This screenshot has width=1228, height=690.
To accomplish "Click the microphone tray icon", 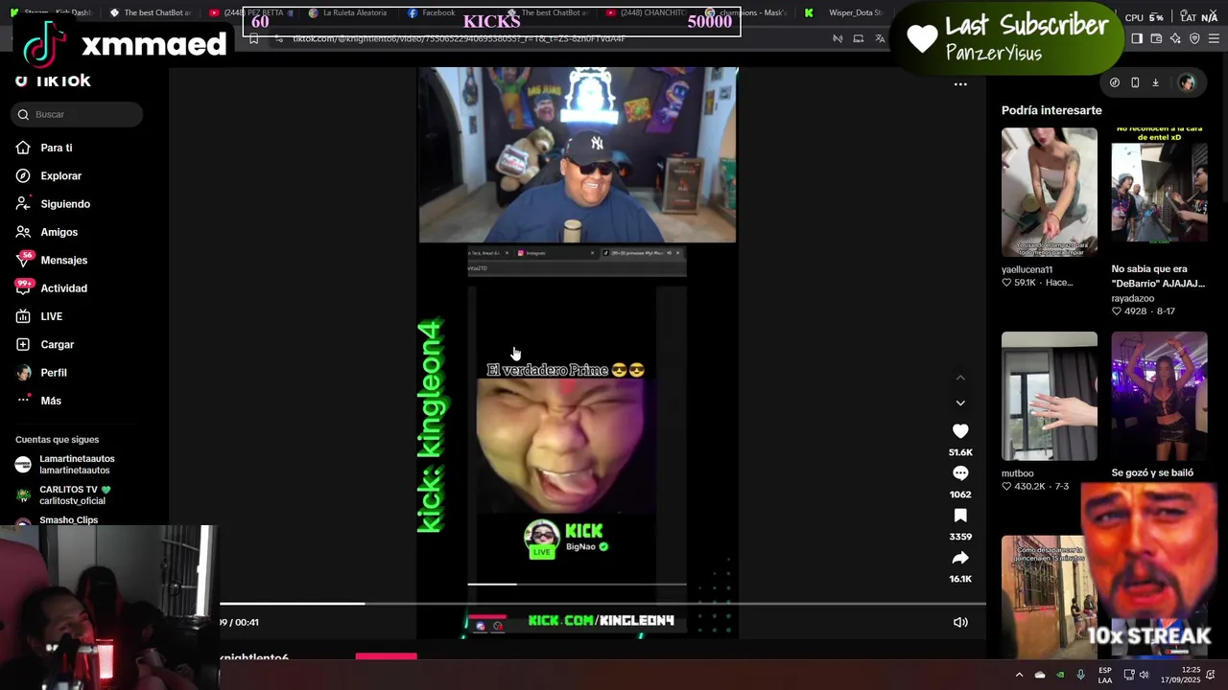I will 1080,675.
